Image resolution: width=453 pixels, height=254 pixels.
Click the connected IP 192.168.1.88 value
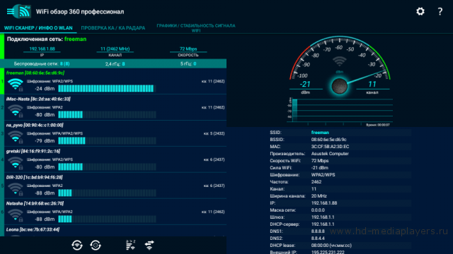pyautogui.click(x=42, y=49)
